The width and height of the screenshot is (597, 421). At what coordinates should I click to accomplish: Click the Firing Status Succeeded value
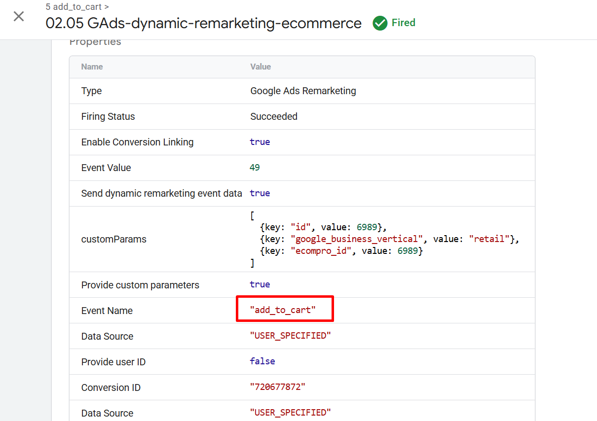click(x=274, y=116)
